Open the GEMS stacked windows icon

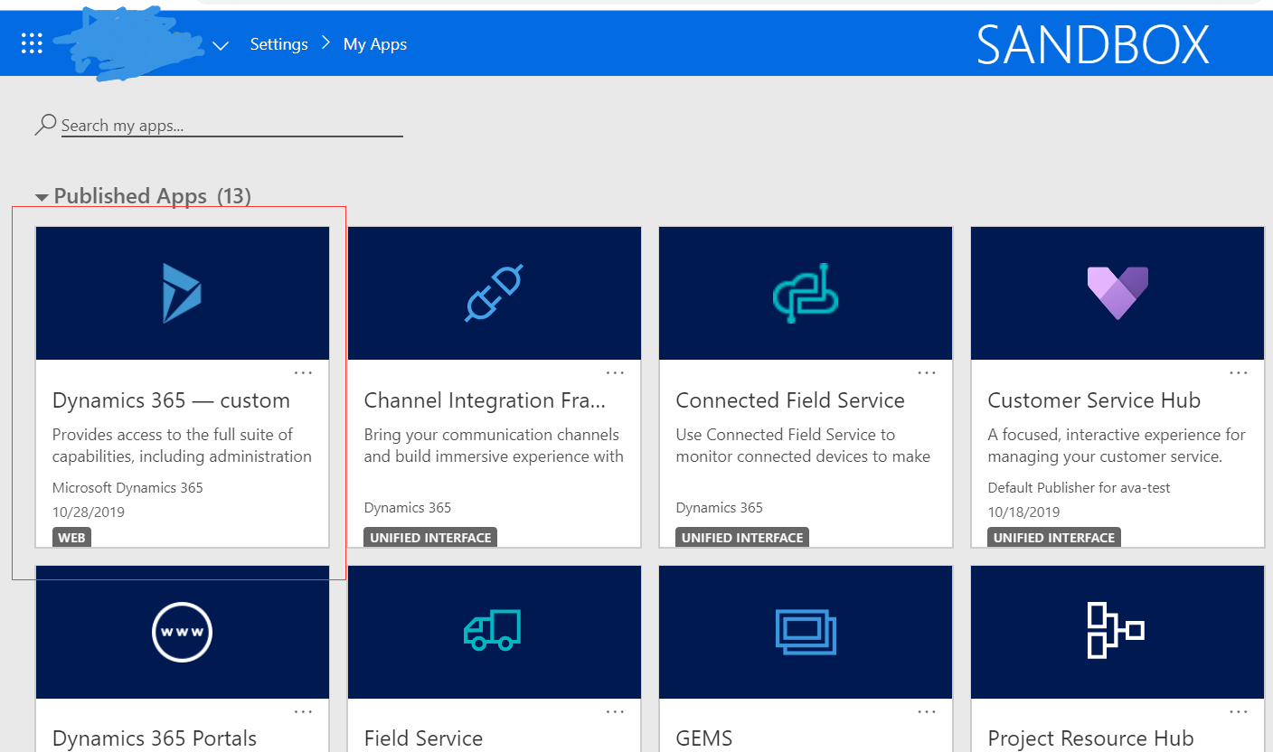[x=806, y=631]
